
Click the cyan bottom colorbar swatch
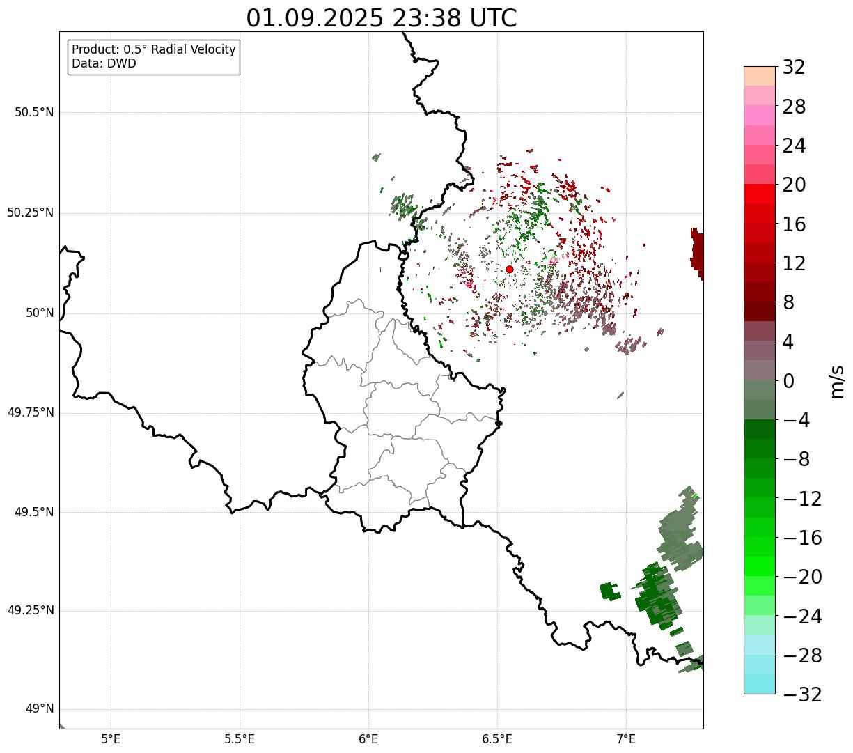click(760, 685)
